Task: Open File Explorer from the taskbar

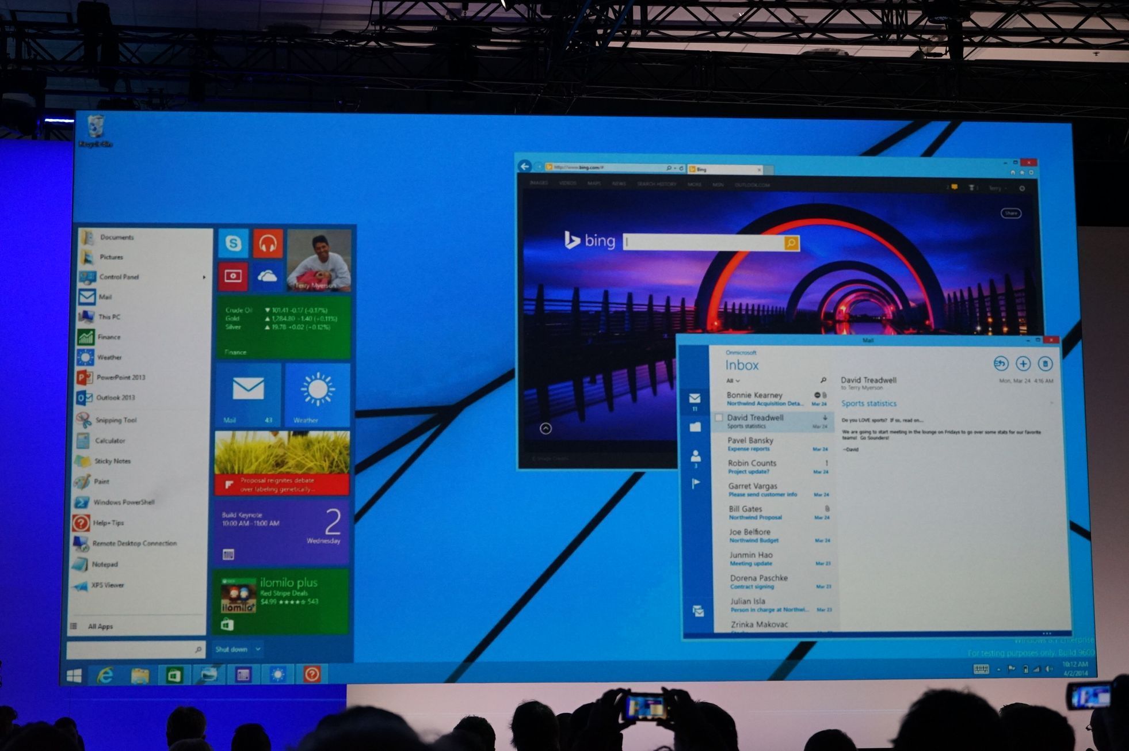Action: click(x=140, y=674)
